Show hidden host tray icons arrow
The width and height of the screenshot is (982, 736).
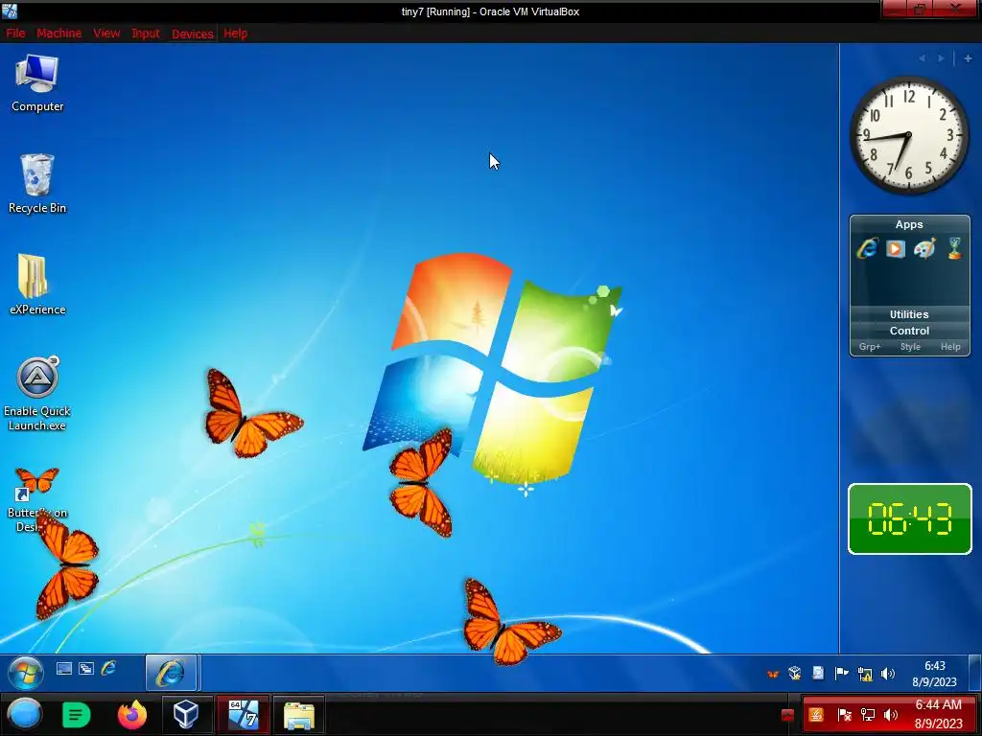[x=788, y=715]
